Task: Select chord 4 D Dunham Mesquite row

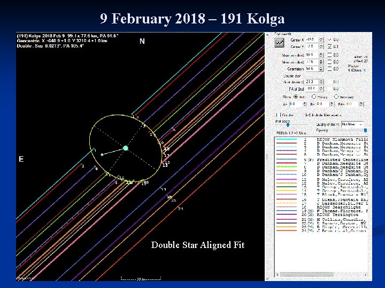Action: point(321,151)
